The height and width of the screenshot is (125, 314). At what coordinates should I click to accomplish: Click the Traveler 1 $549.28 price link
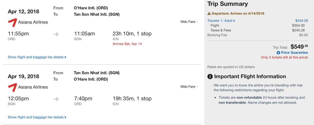click(301, 20)
